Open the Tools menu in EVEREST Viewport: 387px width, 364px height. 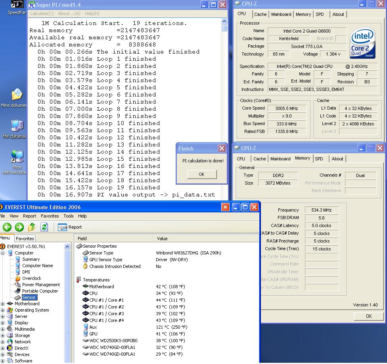click(68, 216)
